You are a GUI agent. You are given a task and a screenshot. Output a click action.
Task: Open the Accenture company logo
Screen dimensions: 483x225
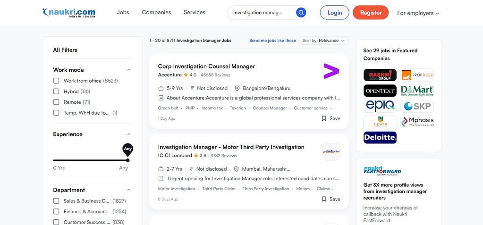[x=331, y=71]
